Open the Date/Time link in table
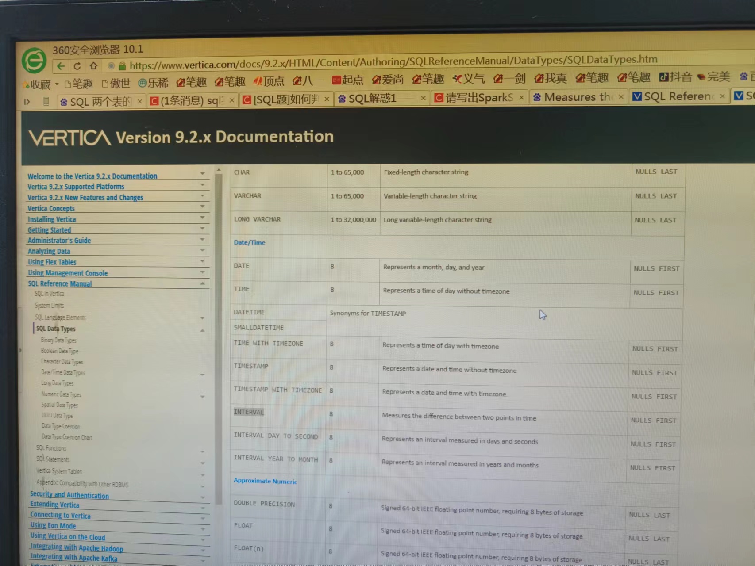The image size is (755, 566). pyautogui.click(x=249, y=242)
